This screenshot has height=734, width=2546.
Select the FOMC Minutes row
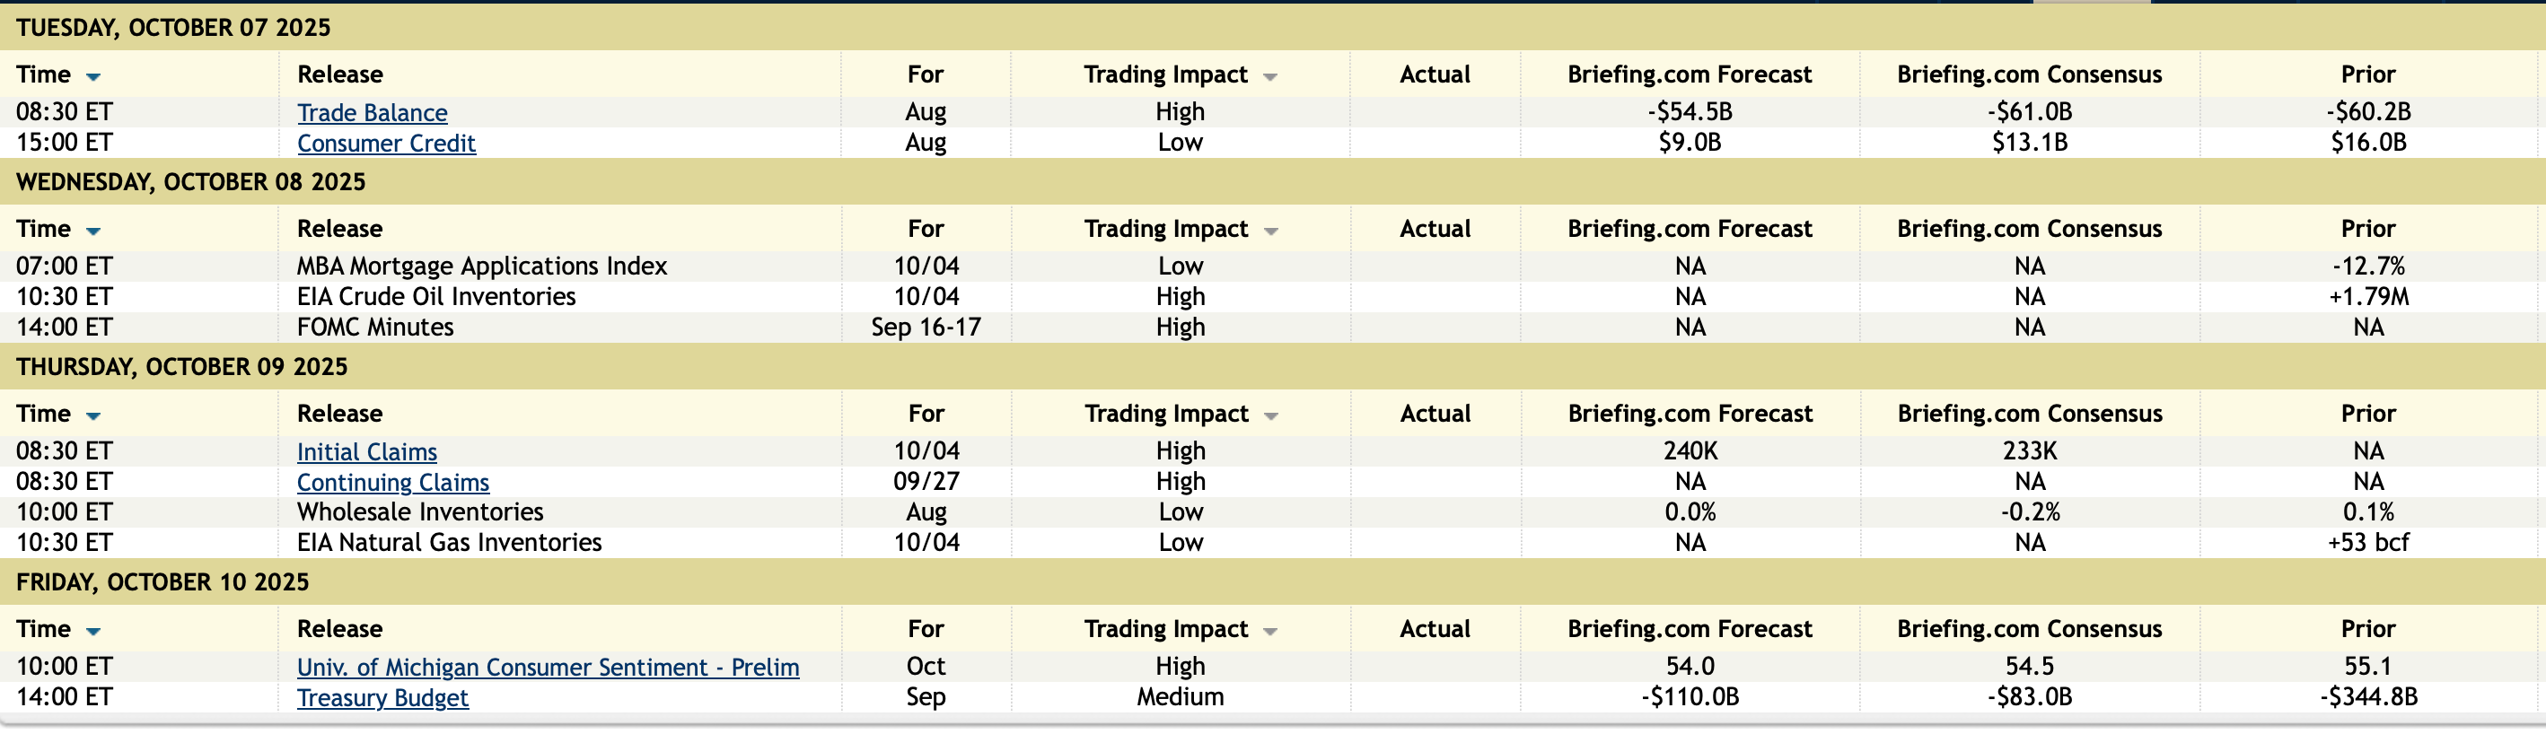pyautogui.click(x=375, y=327)
